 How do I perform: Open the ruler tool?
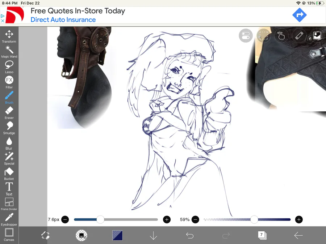pyautogui.click(x=299, y=35)
